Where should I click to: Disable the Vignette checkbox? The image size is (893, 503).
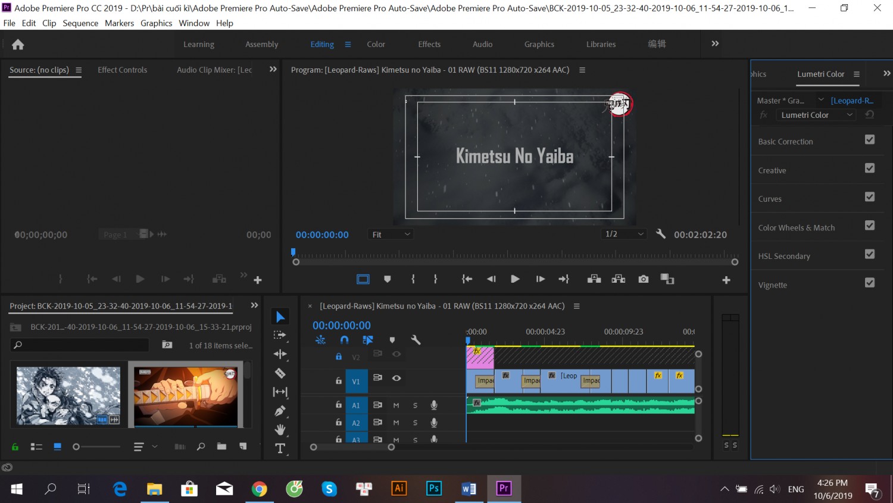pyautogui.click(x=870, y=283)
